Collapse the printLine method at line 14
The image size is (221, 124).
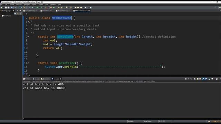tap(28, 63)
